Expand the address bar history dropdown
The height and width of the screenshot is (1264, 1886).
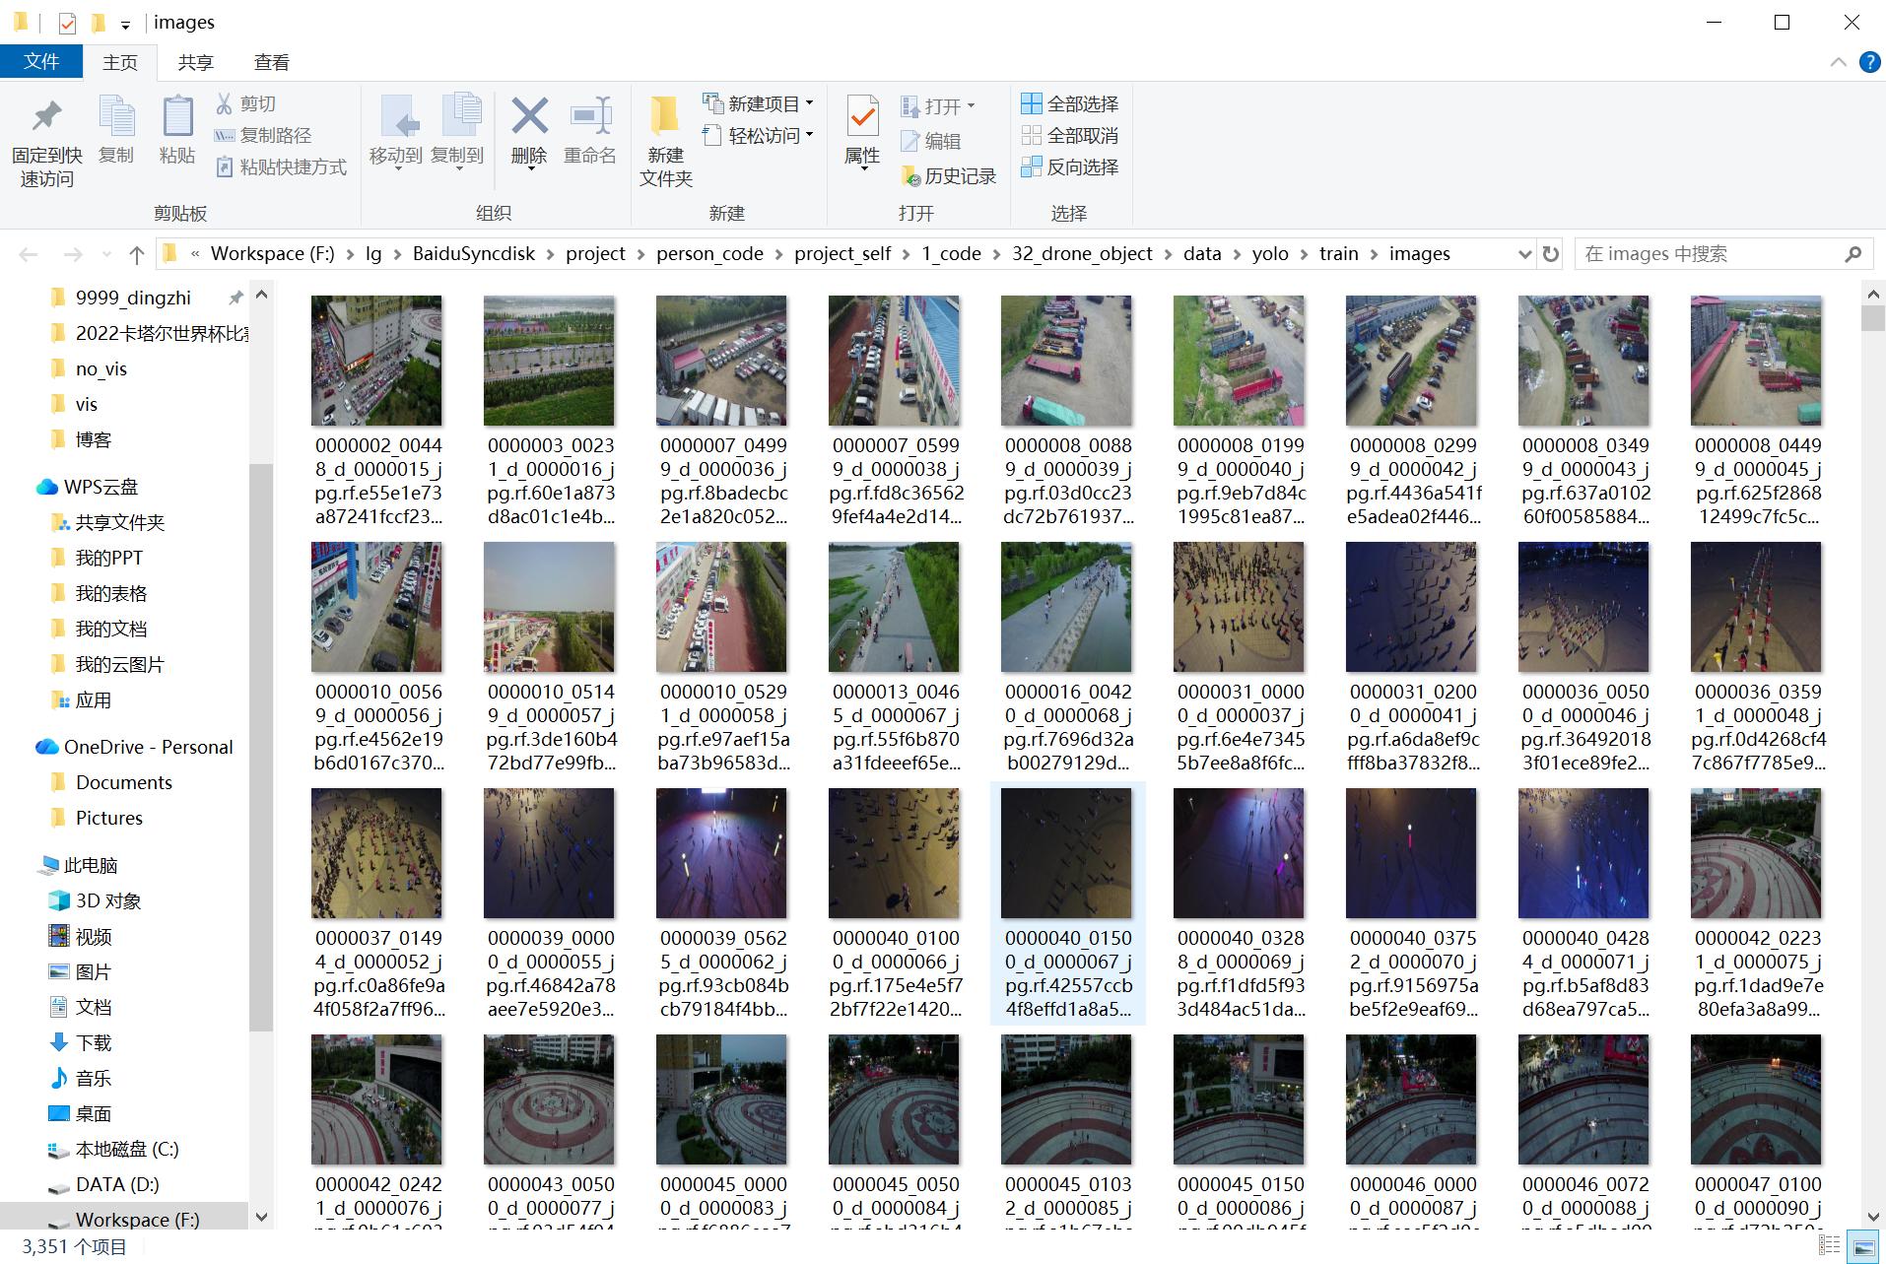pyautogui.click(x=1524, y=254)
